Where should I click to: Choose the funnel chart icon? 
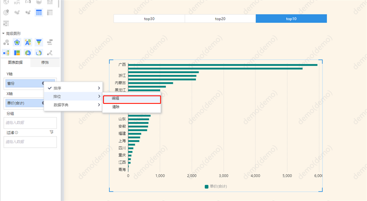click(39, 42)
